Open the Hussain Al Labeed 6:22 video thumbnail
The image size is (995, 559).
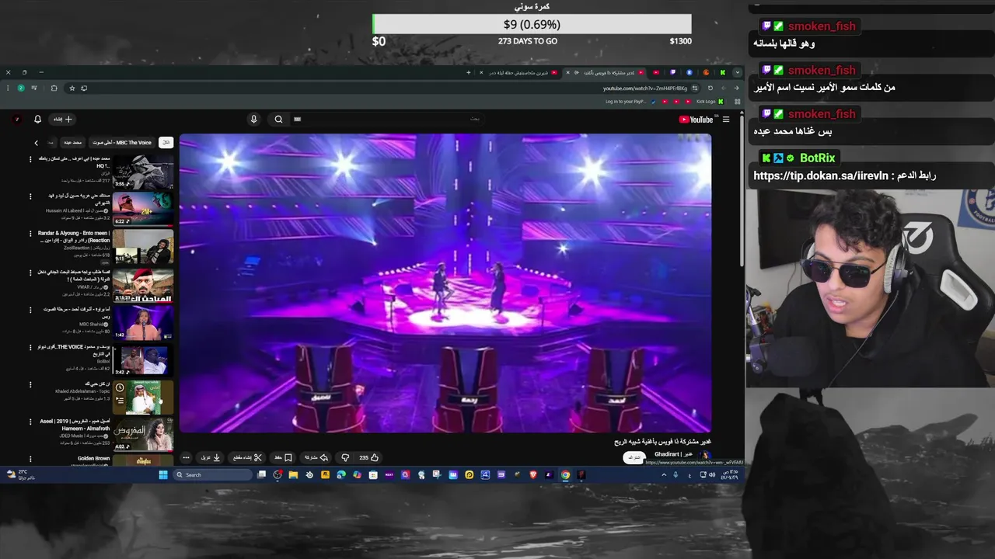pos(143,208)
